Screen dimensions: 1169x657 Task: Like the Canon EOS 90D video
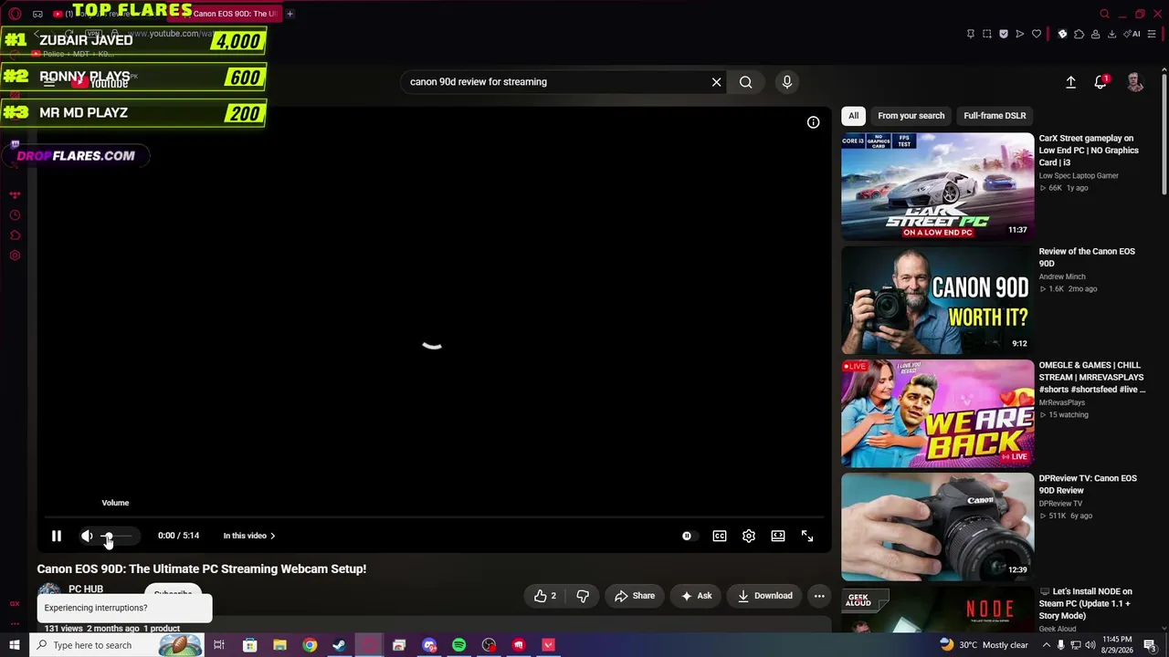pos(545,596)
